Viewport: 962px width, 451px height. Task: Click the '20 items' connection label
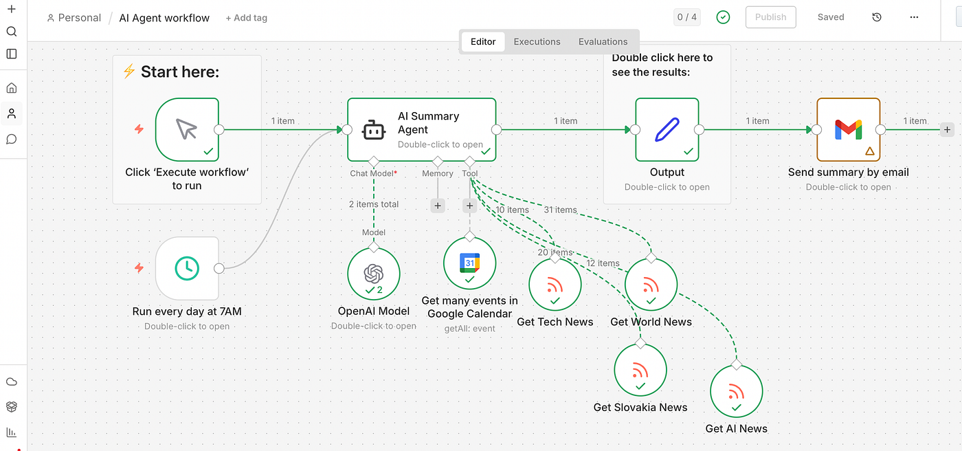coord(555,252)
